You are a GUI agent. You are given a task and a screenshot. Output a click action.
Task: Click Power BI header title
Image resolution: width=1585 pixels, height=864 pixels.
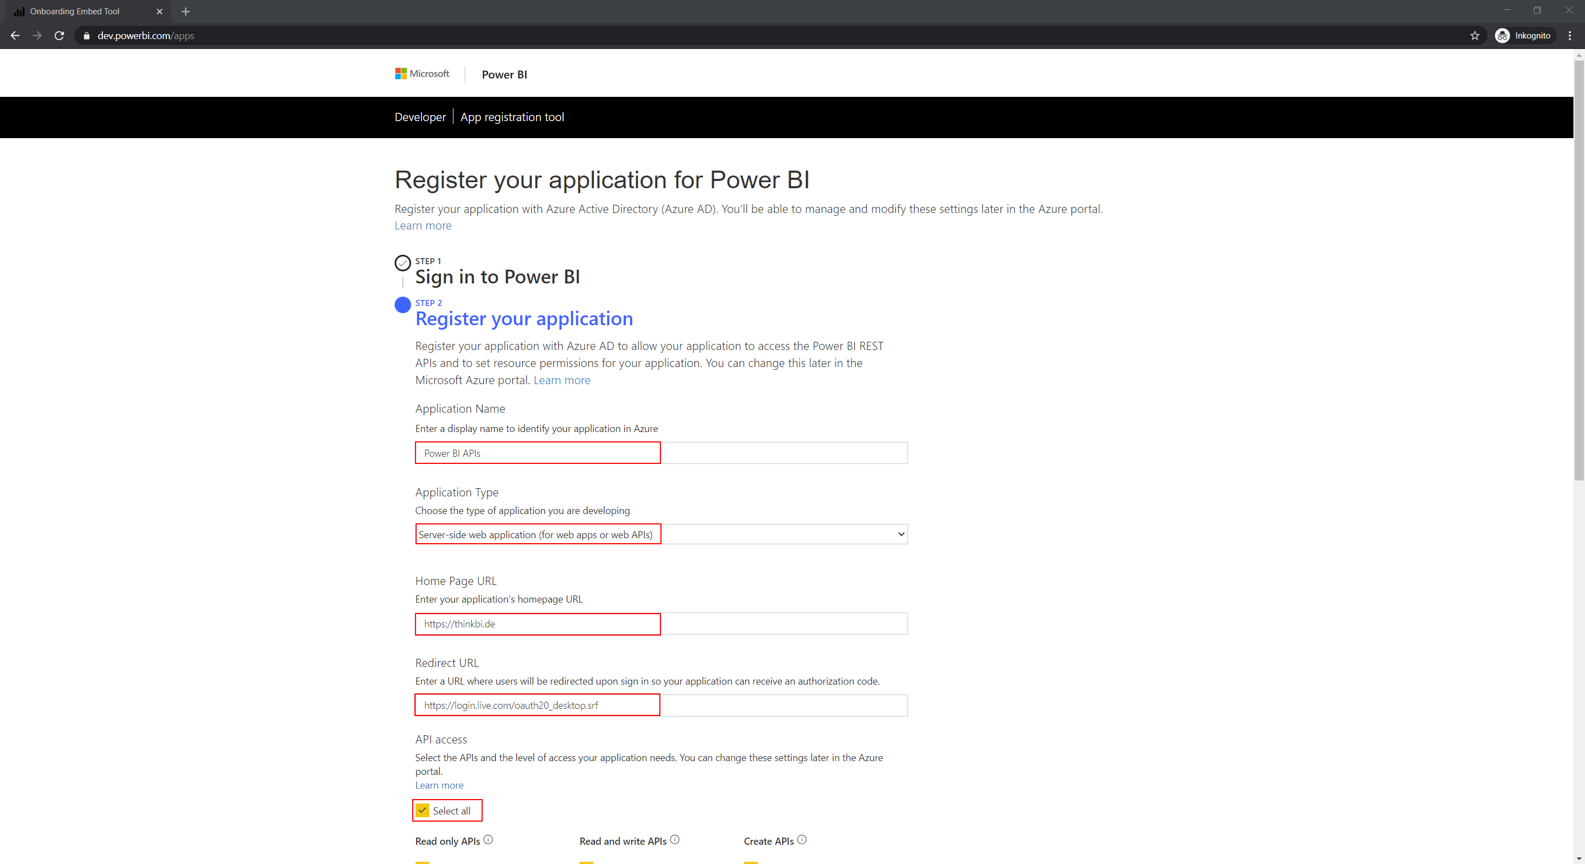[505, 74]
